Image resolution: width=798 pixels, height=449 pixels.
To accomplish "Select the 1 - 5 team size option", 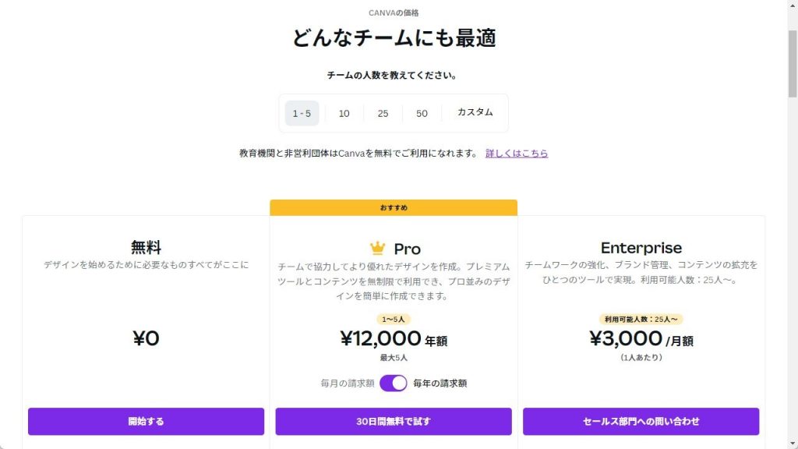I will tap(302, 113).
